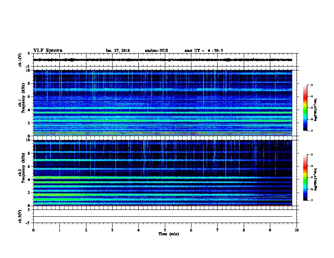Click inside the ch.2 spectrogram panel
The height and width of the screenshot is (258, 334).
[163, 173]
